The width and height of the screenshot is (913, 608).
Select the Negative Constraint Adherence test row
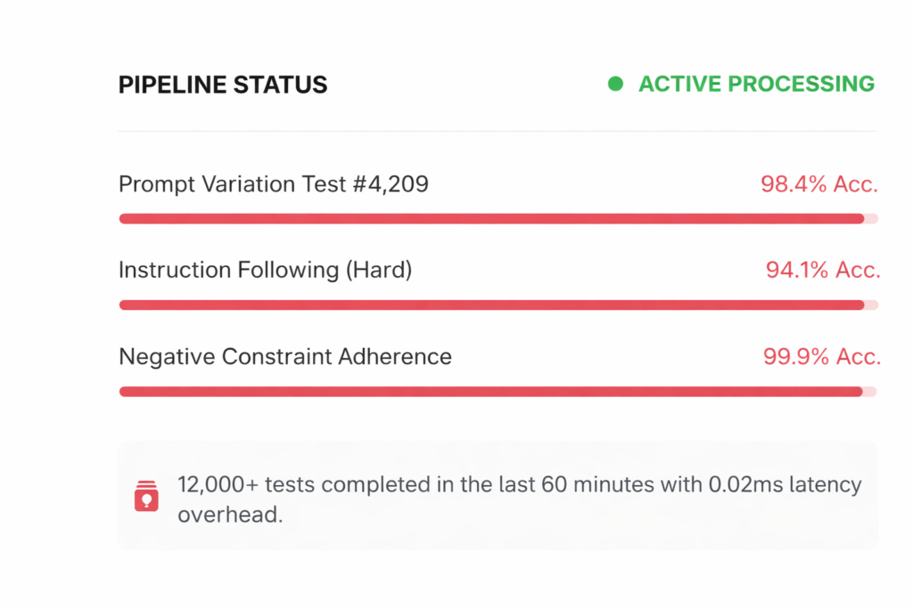tap(284, 356)
